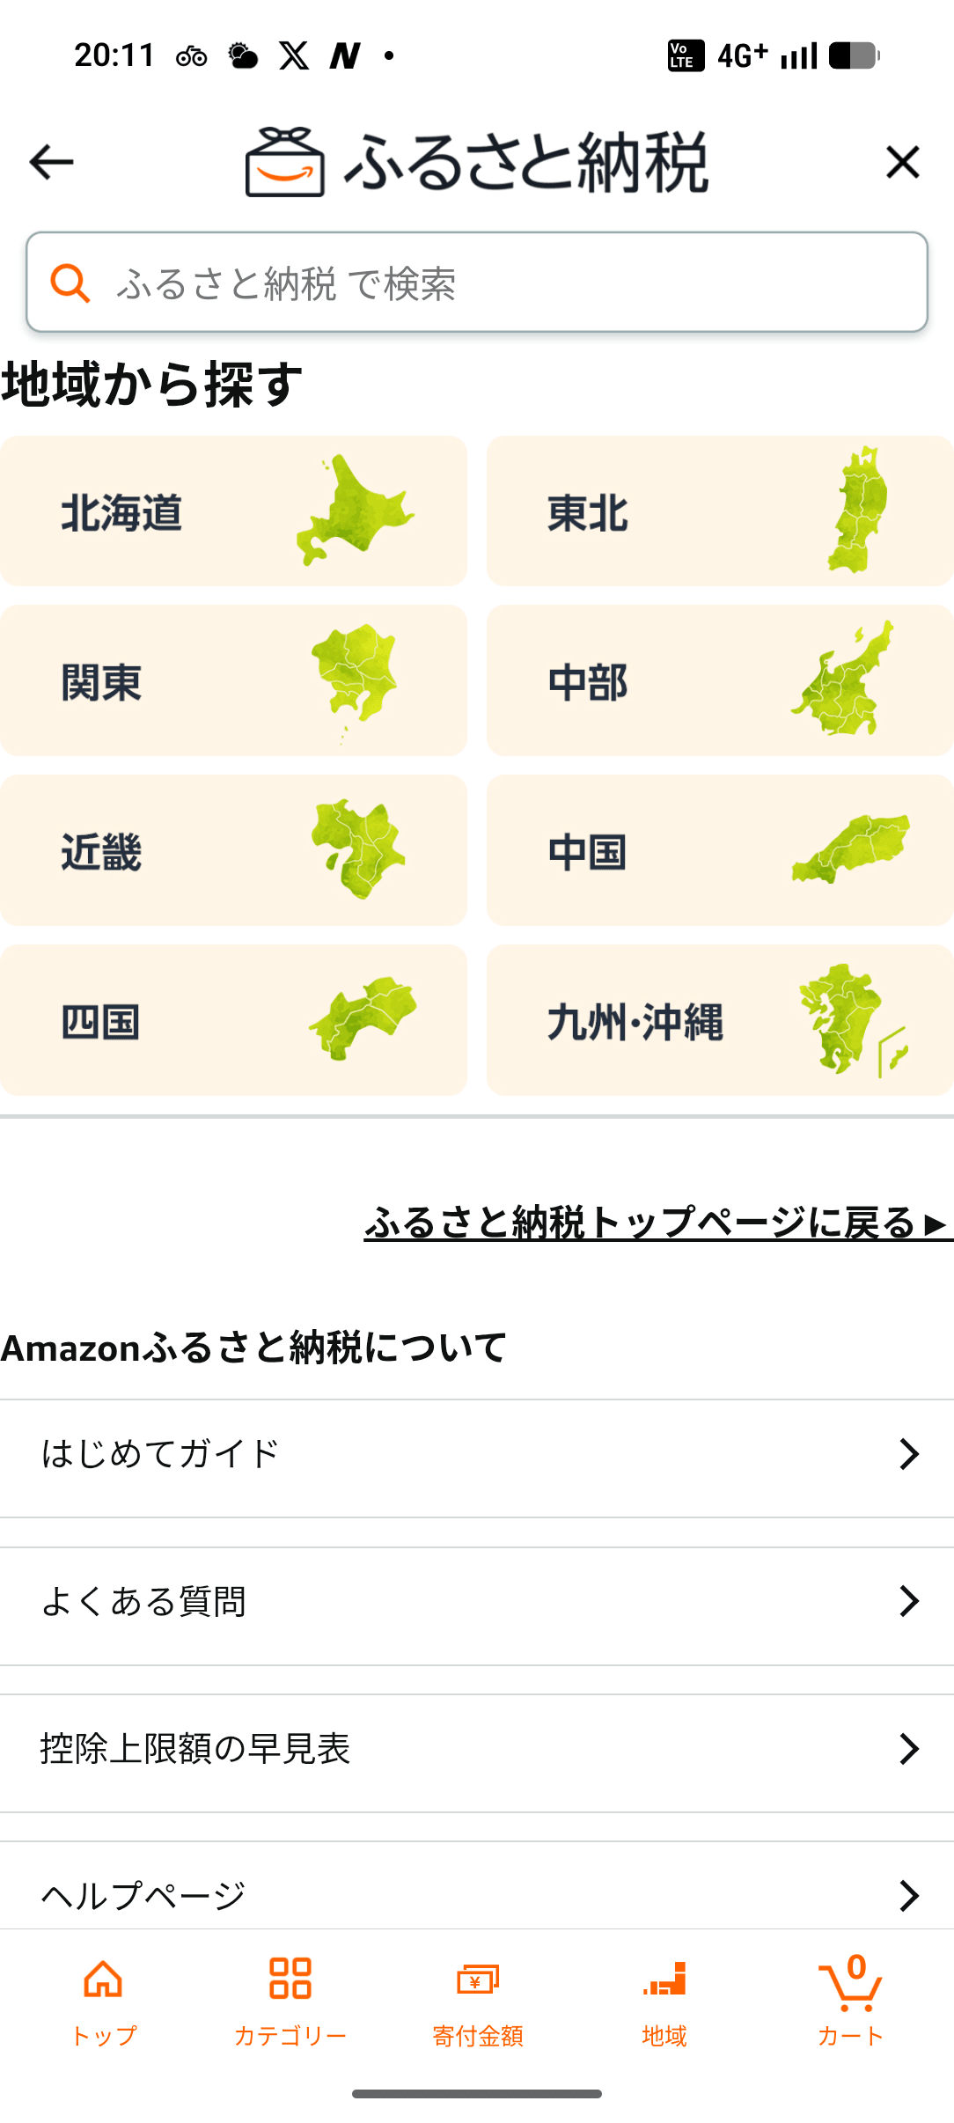Tap the back arrow icon
The image size is (954, 2123).
tap(51, 162)
